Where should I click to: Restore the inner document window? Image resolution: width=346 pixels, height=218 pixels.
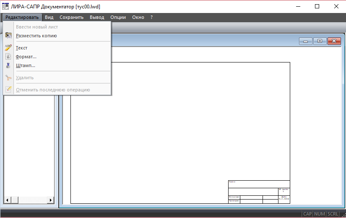(320, 41)
